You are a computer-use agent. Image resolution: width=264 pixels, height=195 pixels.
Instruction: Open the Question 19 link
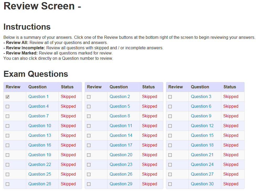[40, 155]
